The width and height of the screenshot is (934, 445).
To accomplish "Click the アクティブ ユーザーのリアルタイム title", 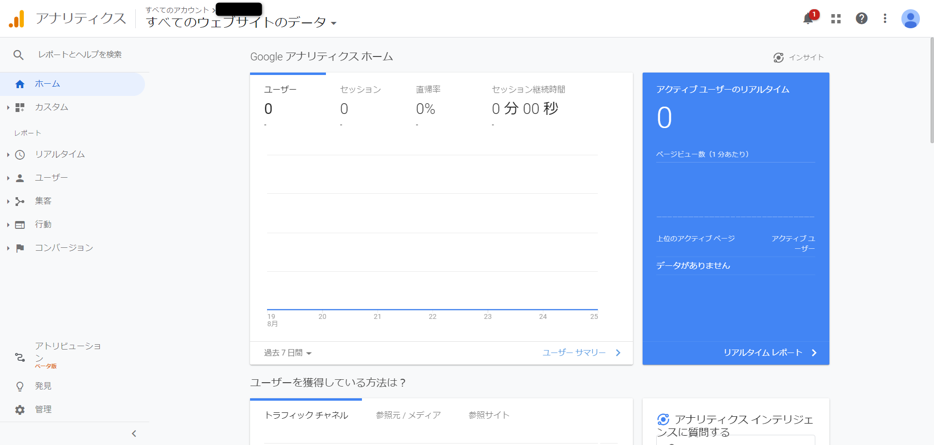I will (723, 90).
